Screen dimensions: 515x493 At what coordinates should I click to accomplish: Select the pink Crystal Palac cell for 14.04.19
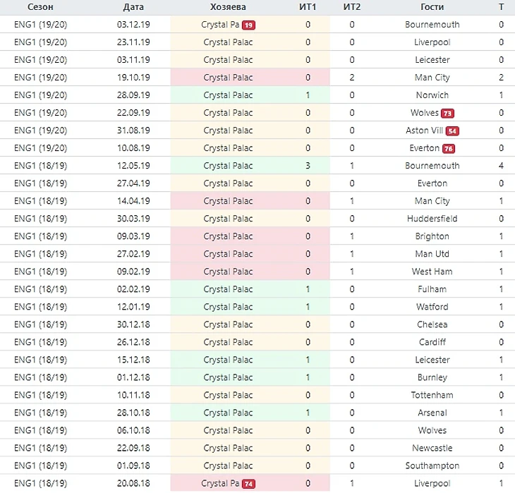click(x=228, y=201)
